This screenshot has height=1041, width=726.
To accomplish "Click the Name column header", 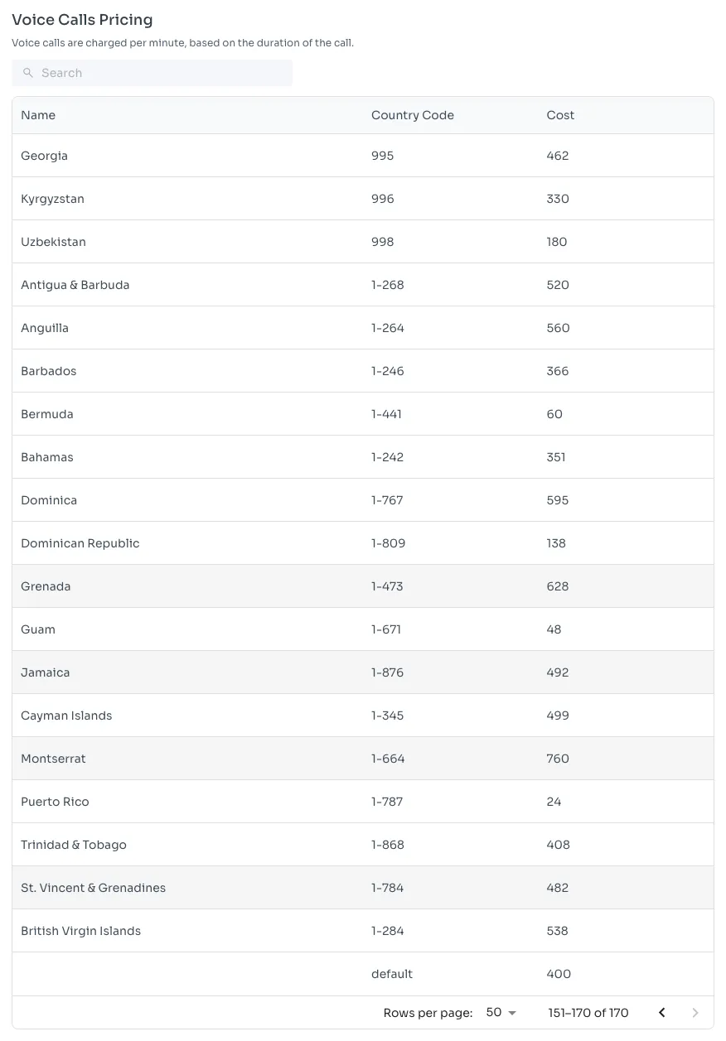I will tap(38, 115).
